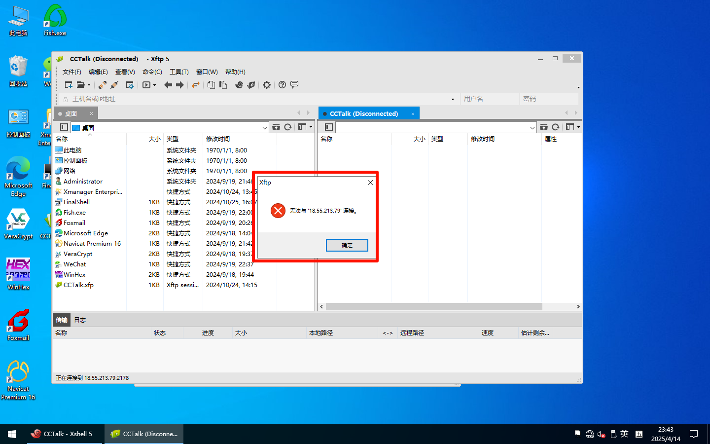Click the Copy icon in toolbar

coord(211,85)
